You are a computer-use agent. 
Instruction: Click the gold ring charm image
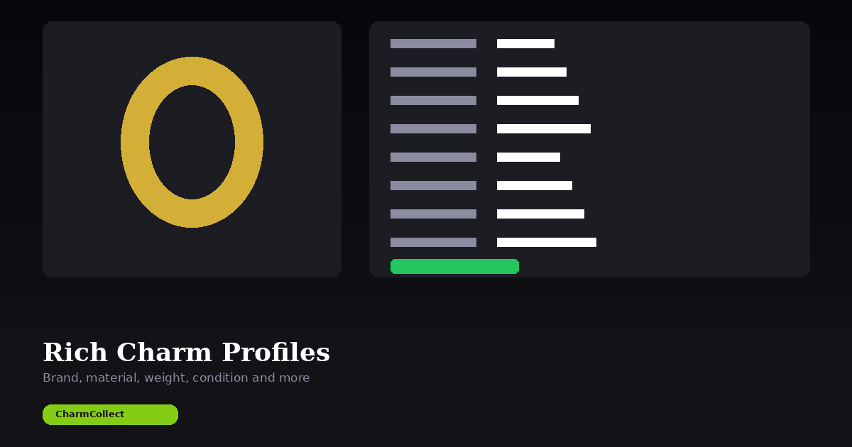point(192,142)
